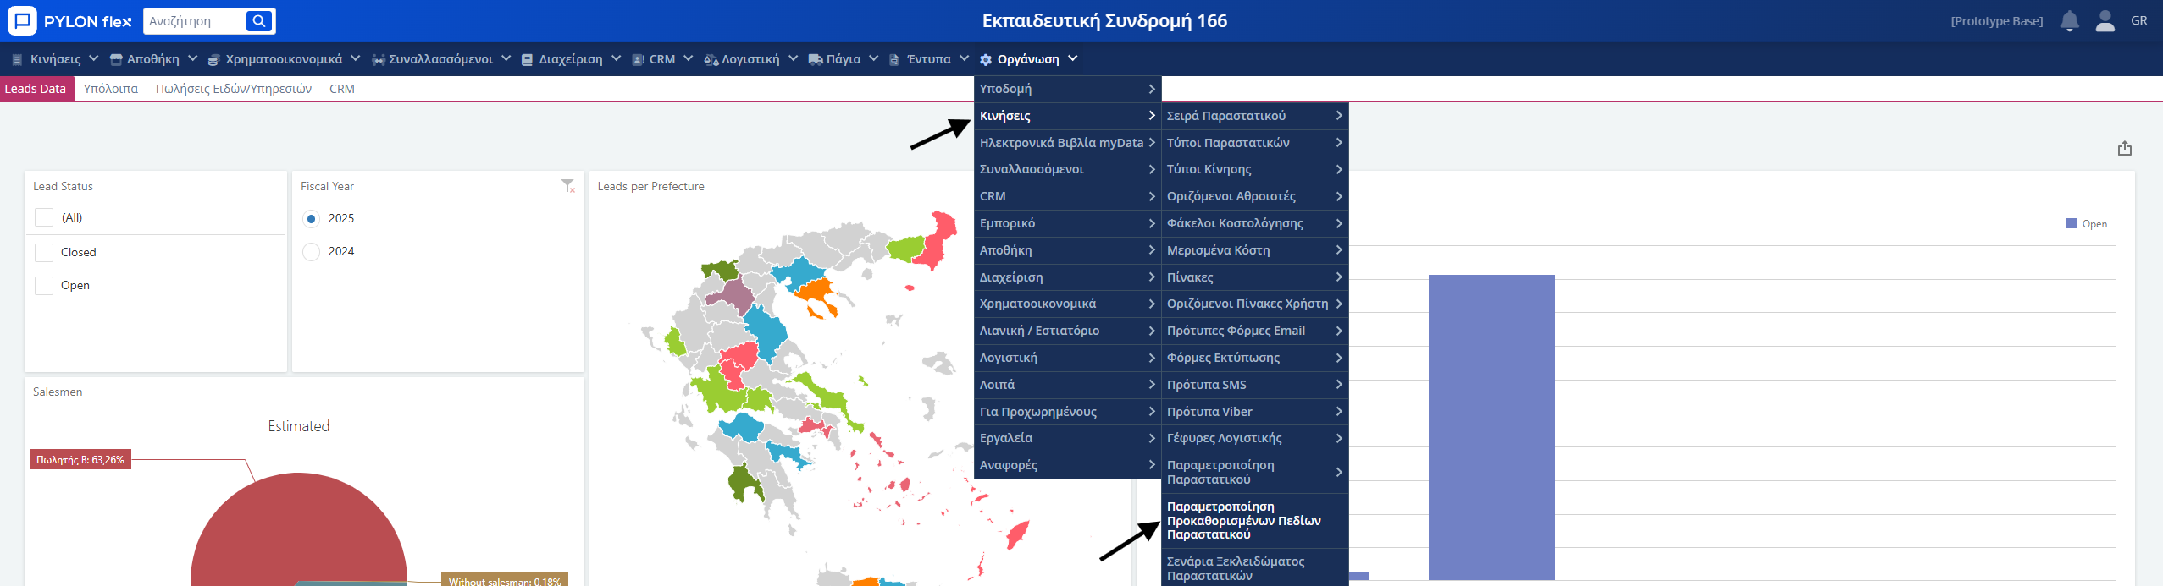Click the Open legend color swatch
This screenshot has height=586, width=2163.
2071,223
